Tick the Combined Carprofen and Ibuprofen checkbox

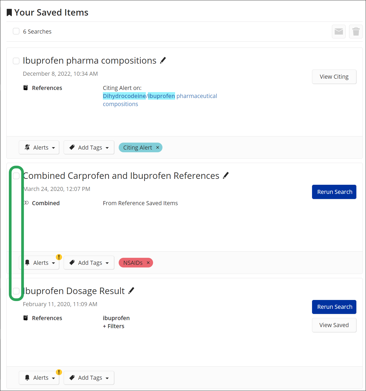16,176
